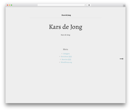Click the Meta widget heading
Screen dimensions: 131x111
[65, 49]
